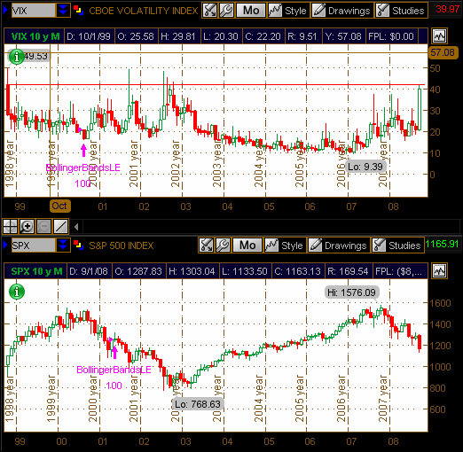Select the trendline drawing tool
Image resolution: width=463 pixels, height=452 pixels.
pos(61,227)
